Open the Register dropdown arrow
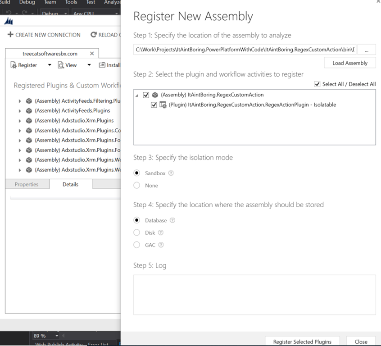The image size is (381, 346). coord(50,65)
